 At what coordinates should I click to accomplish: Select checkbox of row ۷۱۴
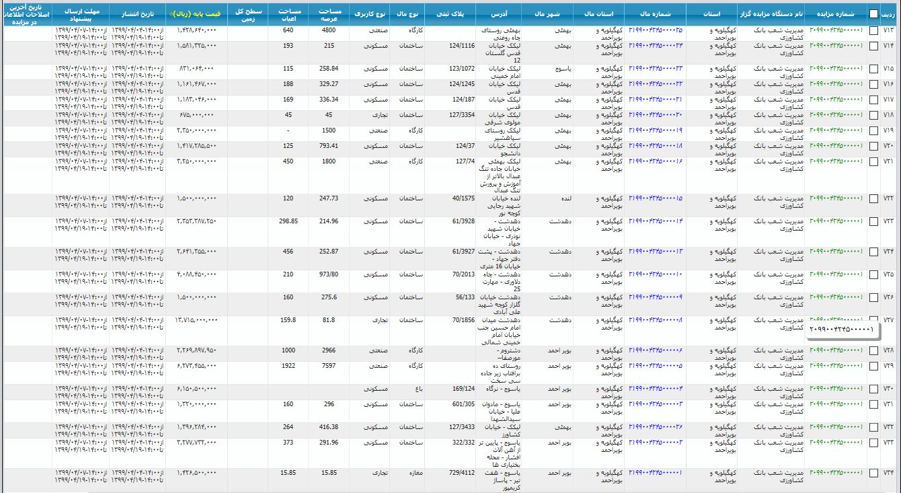pyautogui.click(x=873, y=46)
